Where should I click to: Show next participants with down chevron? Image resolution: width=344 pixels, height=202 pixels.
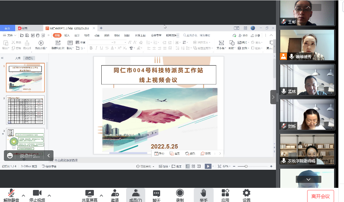309,179
